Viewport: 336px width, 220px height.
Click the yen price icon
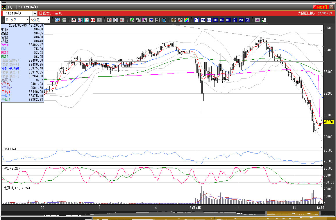click(x=93, y=20)
